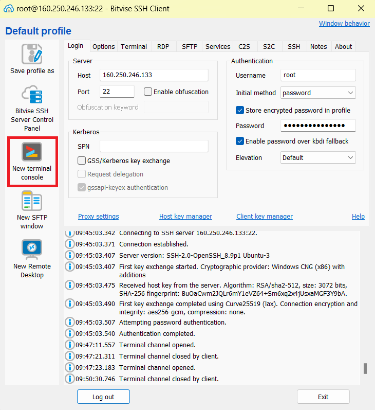The width and height of the screenshot is (375, 410).
Task: Click 'Server version: SSH-2.0-OpenSSH_8.9p1 Ubuntu-3' log text
Action: tap(194, 255)
